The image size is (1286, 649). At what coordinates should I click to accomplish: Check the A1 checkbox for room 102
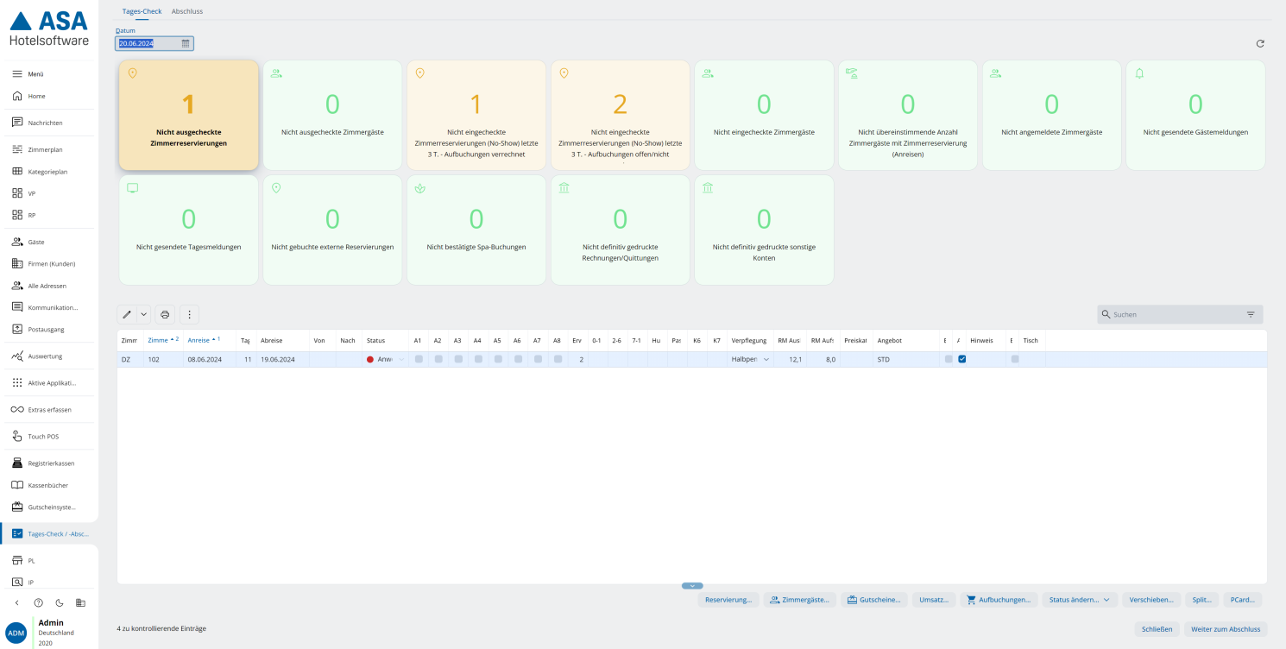[x=419, y=359]
